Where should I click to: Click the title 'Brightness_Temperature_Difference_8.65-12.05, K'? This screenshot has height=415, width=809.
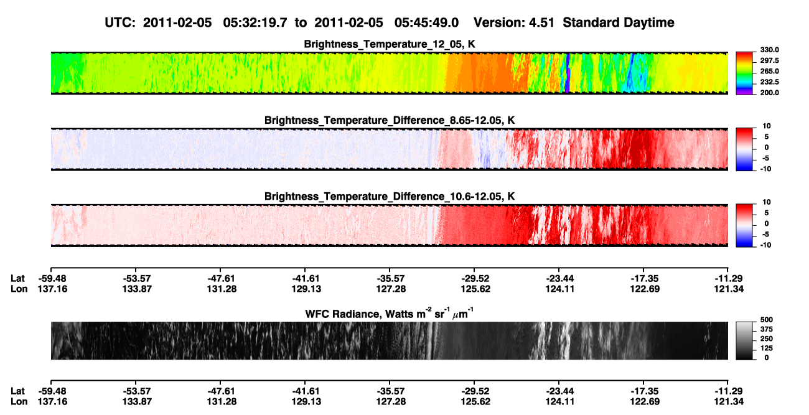[390, 120]
